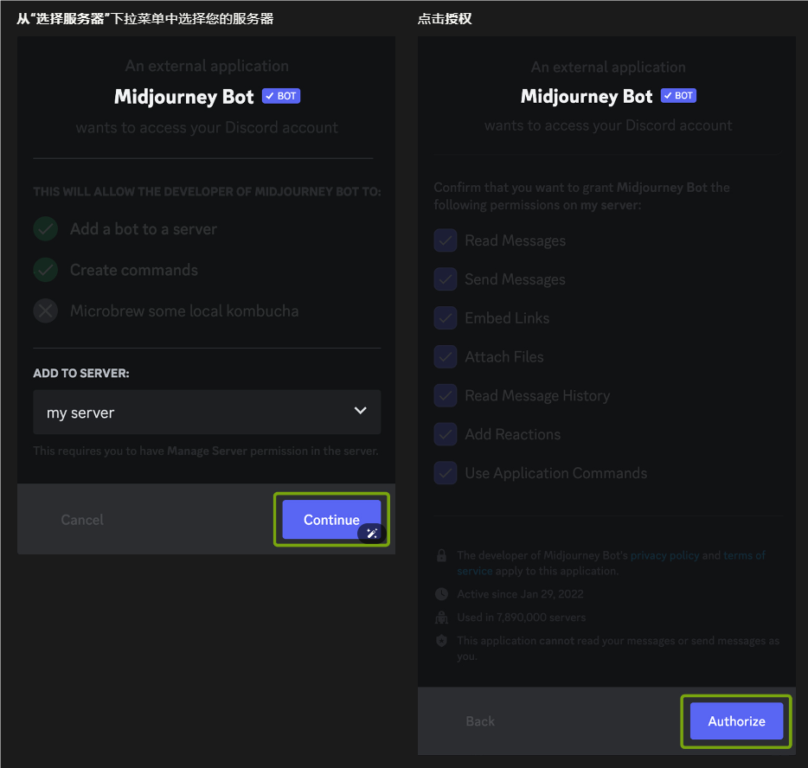This screenshot has height=768, width=808.
Task: Click 'Midjourney Bot' title in the left dialog
Action: (184, 96)
